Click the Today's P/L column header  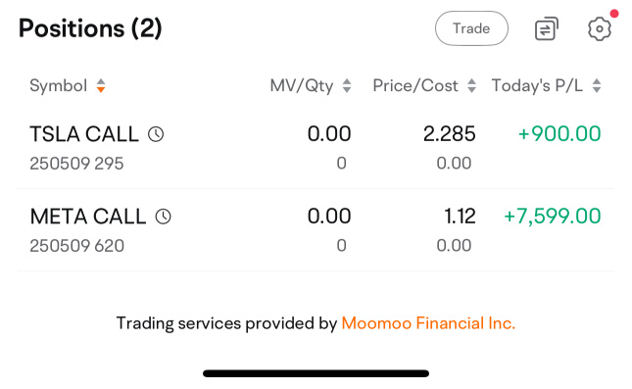coord(537,85)
